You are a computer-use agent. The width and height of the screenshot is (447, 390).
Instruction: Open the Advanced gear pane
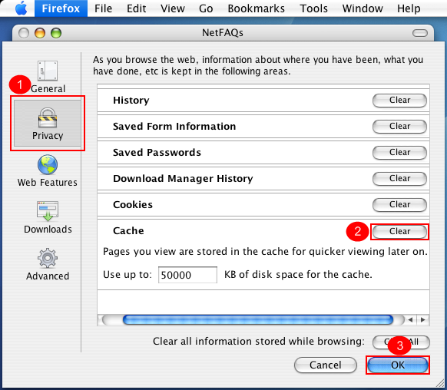48,264
